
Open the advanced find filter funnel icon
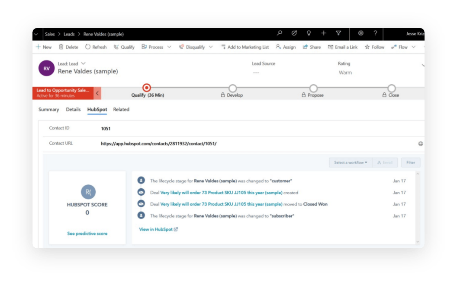click(338, 33)
